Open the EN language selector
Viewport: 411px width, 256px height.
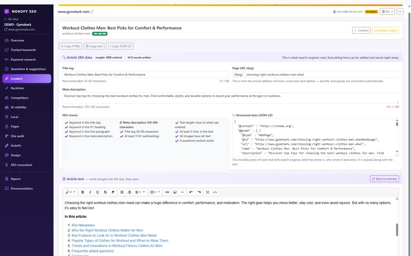point(387,11)
